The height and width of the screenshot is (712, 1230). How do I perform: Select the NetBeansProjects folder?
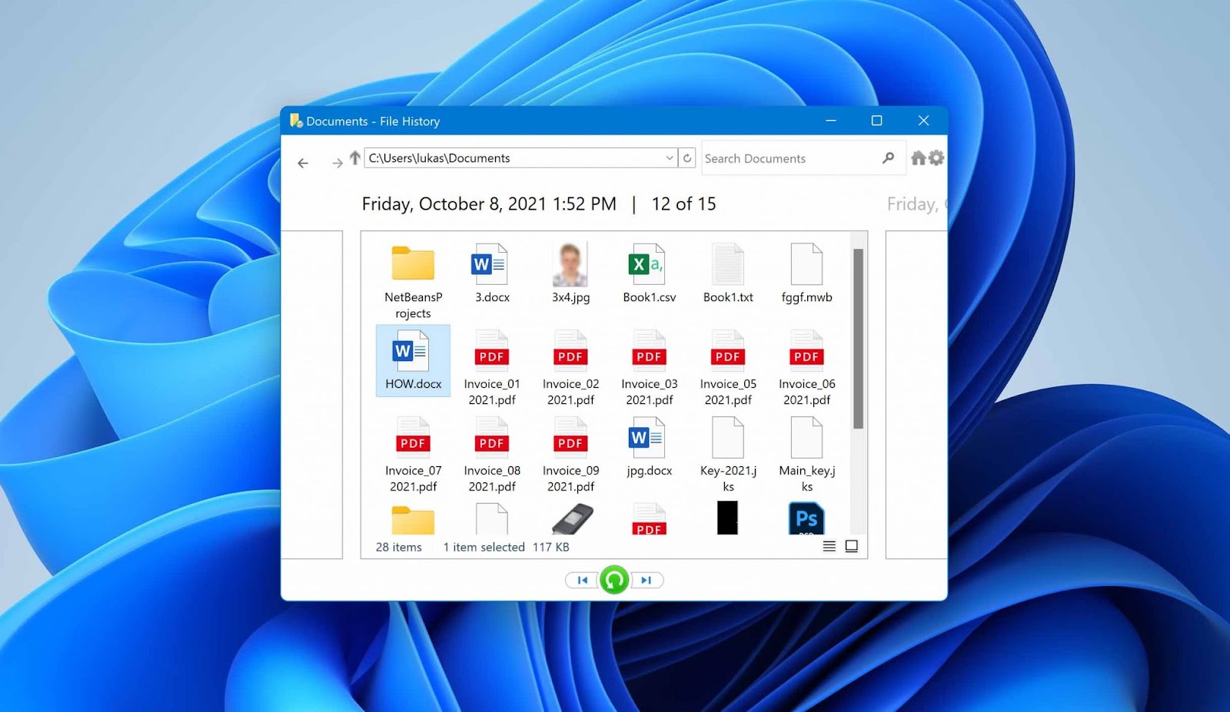point(414,282)
